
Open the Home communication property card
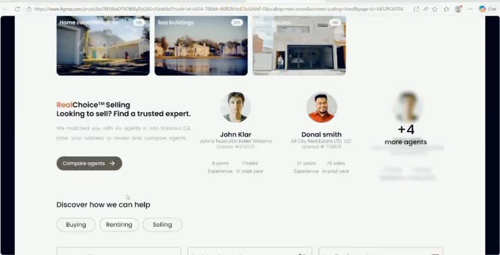click(103, 46)
